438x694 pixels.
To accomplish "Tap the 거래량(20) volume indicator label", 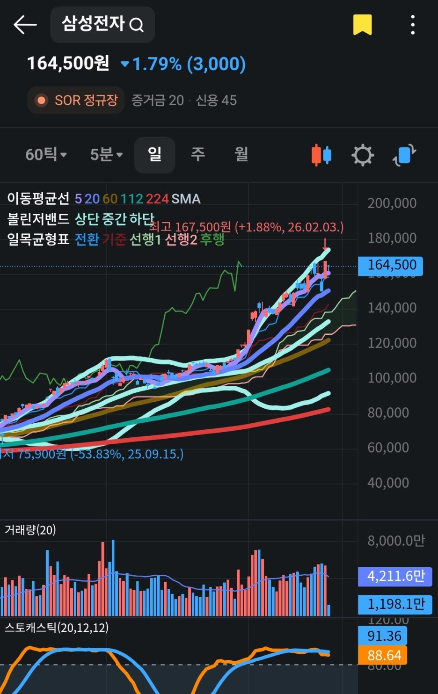I will point(30,530).
